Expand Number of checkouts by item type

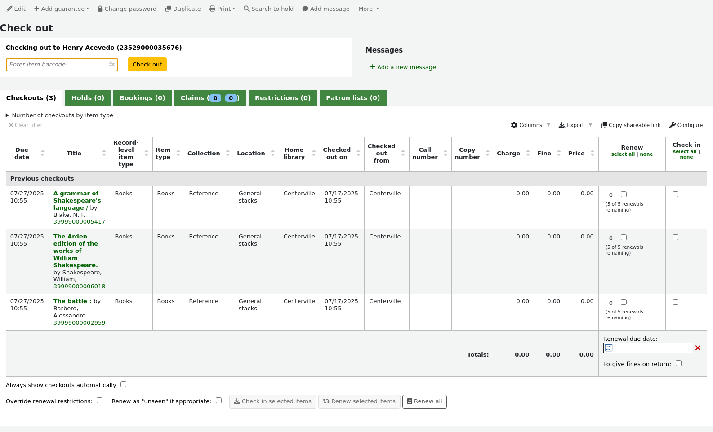coord(59,115)
